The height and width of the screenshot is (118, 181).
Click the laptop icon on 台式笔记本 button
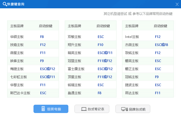pos(84,109)
